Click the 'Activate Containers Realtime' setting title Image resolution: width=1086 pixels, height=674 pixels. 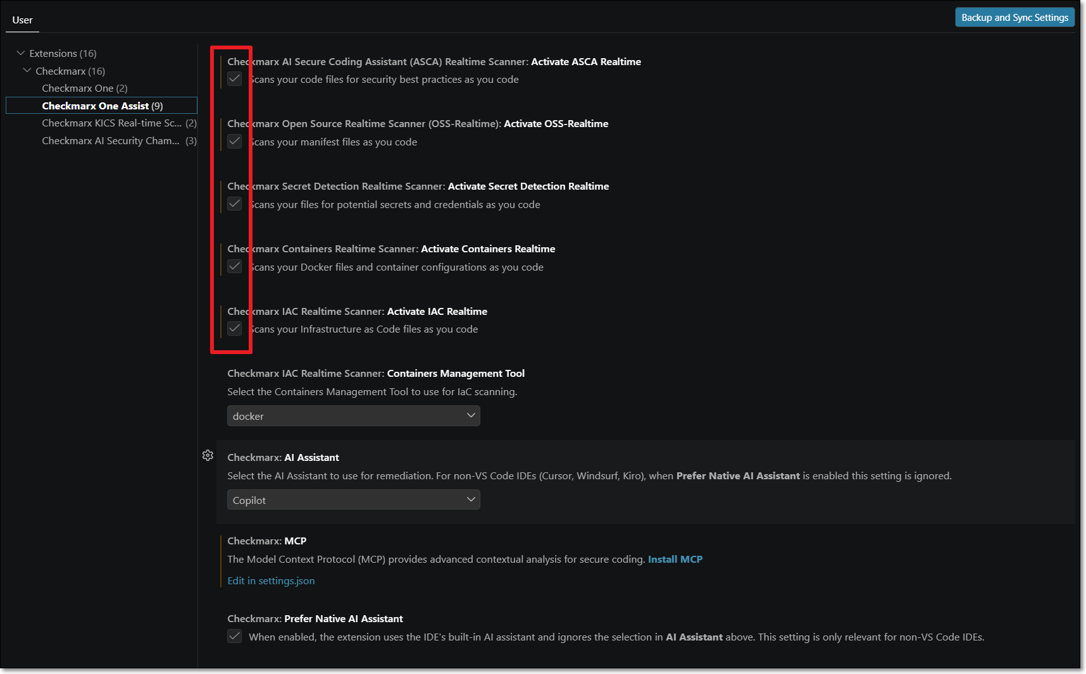point(488,248)
